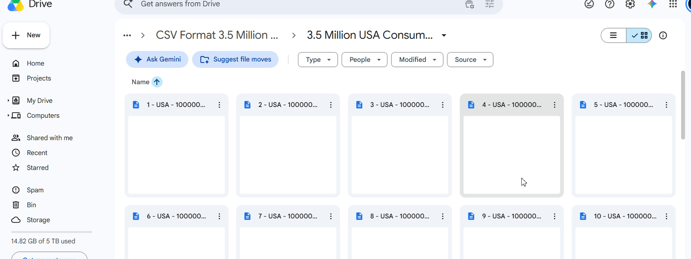Select the 2 - USA file thumbnail
691x259 pixels.
coord(288,155)
